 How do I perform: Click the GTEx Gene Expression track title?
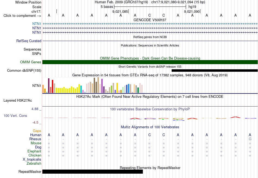click(x=150, y=75)
